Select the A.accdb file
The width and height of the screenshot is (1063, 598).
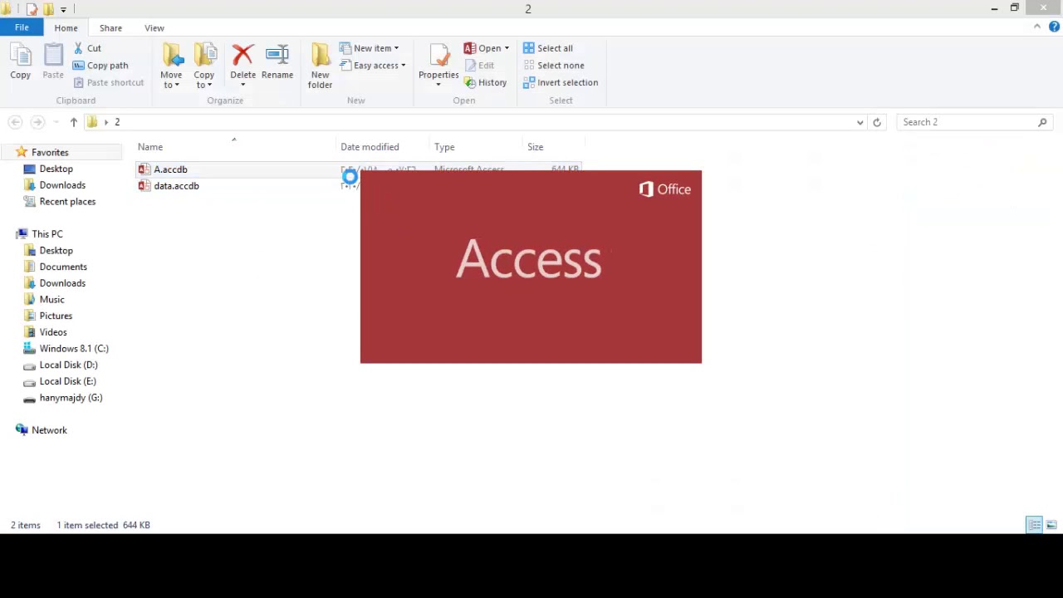[170, 169]
